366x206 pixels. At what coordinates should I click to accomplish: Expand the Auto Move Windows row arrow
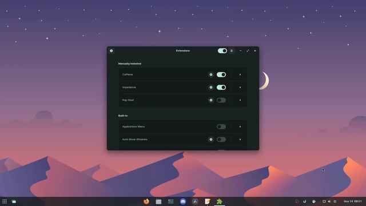point(240,140)
